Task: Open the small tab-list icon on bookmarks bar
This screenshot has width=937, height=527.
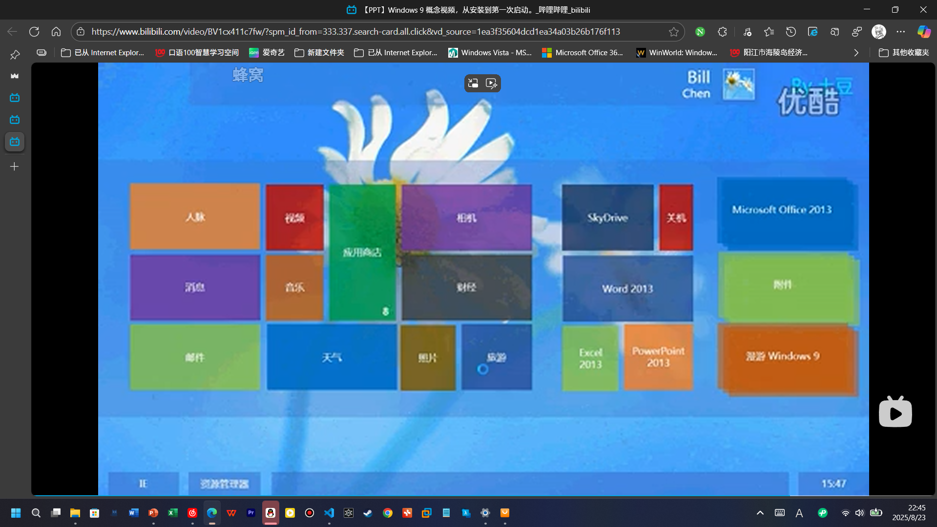Action: tap(42, 53)
